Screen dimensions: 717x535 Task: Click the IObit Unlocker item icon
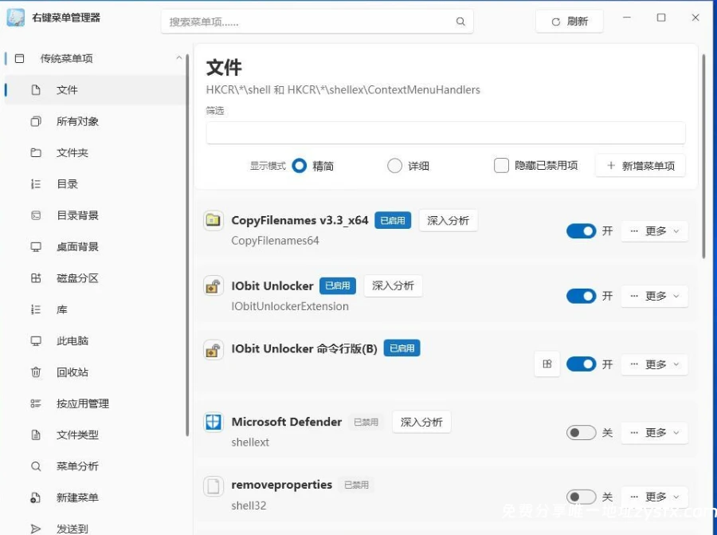pyautogui.click(x=213, y=286)
